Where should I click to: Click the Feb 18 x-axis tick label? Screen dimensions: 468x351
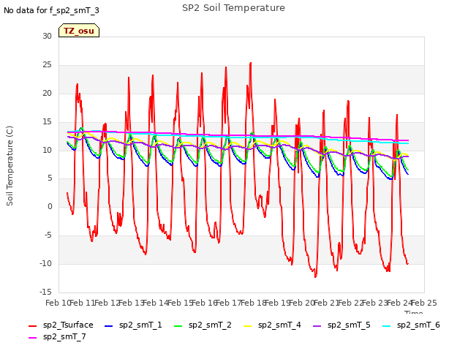[253, 303]
